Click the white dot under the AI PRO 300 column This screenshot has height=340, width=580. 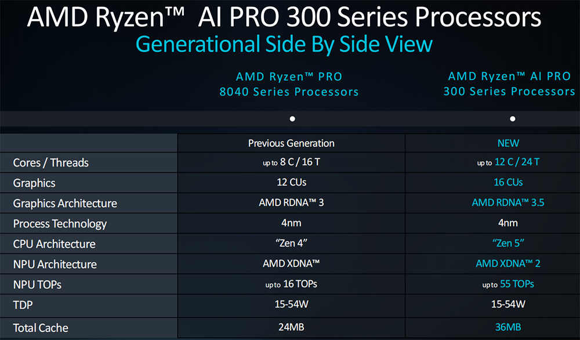point(512,119)
